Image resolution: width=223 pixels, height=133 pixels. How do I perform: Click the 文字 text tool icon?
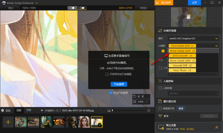tap(160, 116)
